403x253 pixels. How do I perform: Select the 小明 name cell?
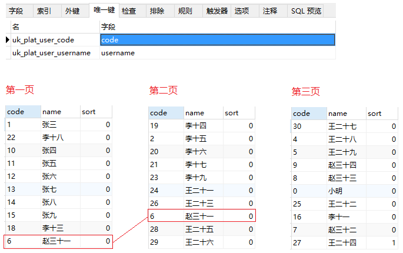(346, 191)
